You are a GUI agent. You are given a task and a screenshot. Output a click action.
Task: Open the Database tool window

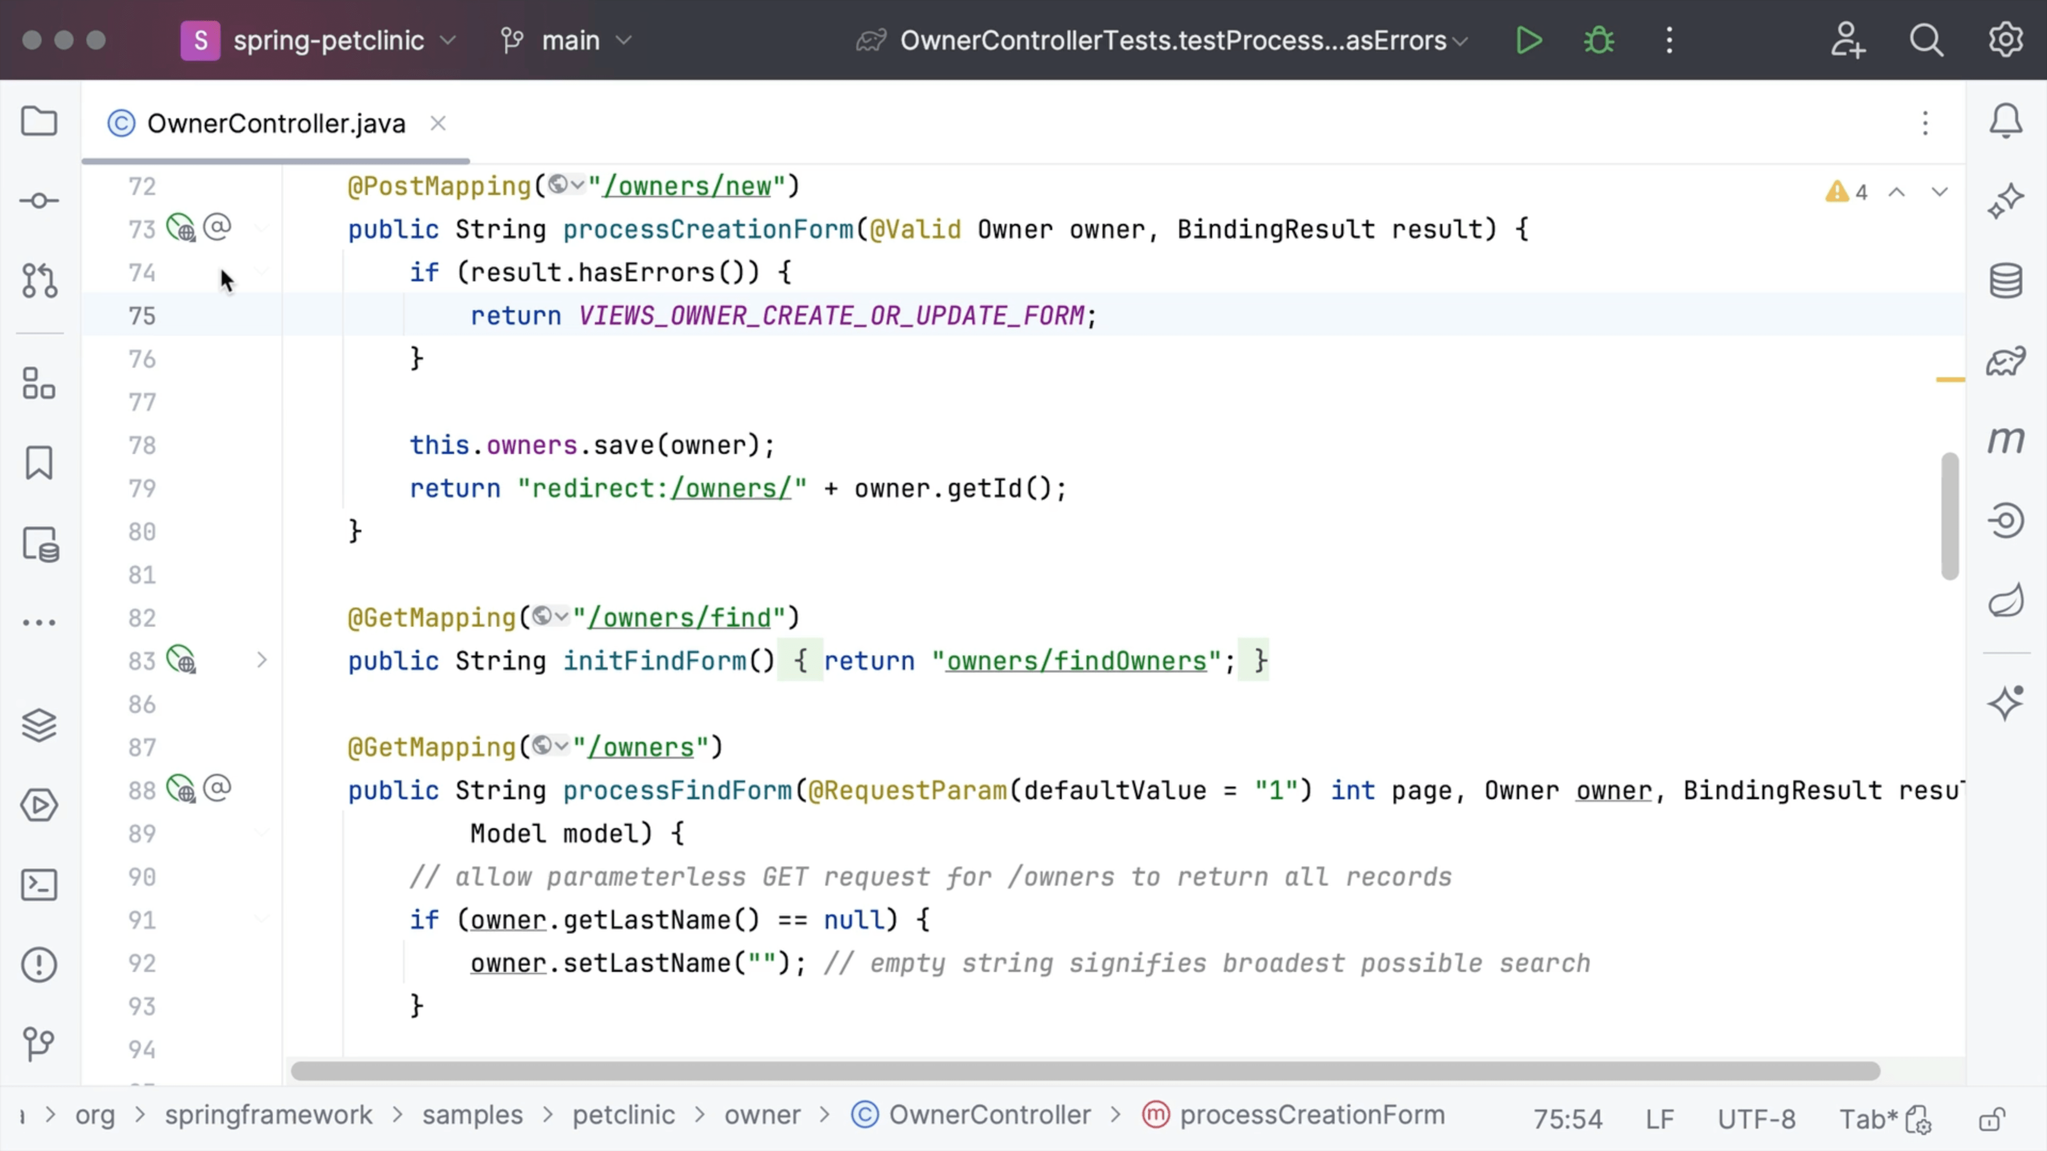[2005, 280]
